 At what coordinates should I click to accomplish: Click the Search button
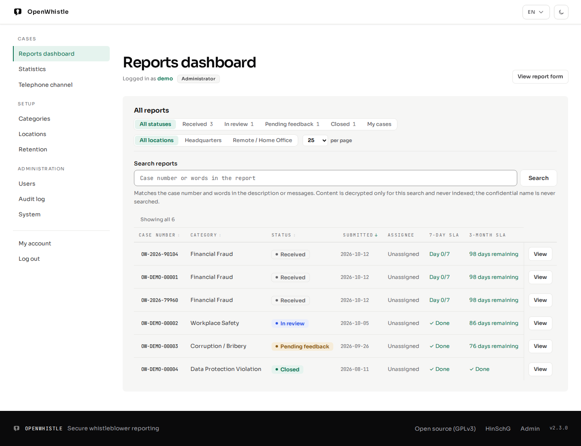(538, 178)
